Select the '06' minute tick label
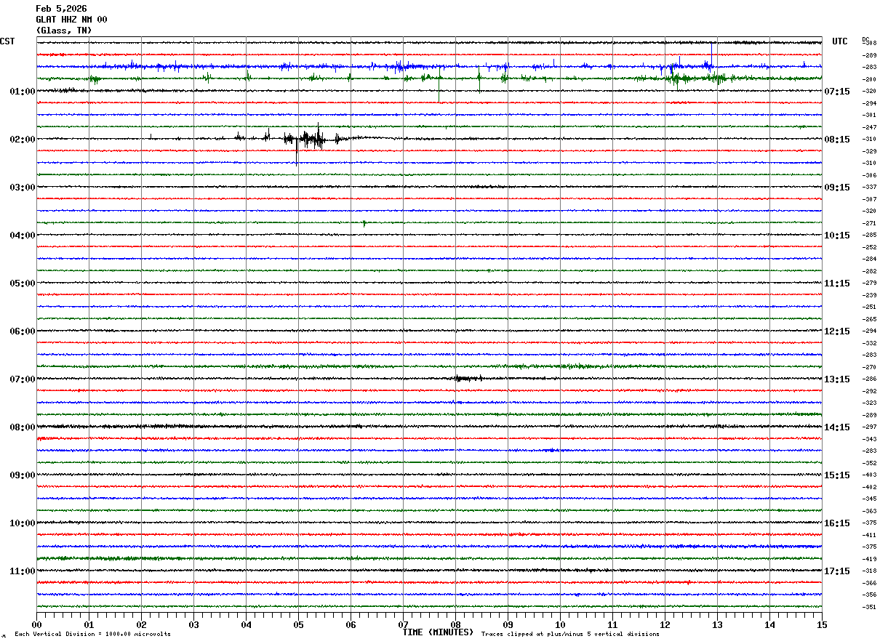Image resolution: width=880 pixels, height=644 pixels. (x=351, y=624)
